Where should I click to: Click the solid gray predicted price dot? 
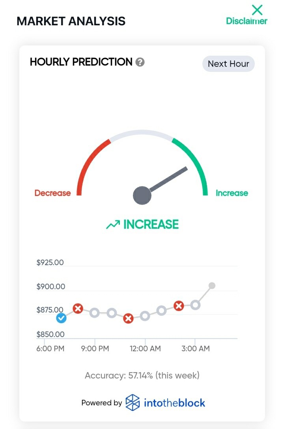click(212, 286)
